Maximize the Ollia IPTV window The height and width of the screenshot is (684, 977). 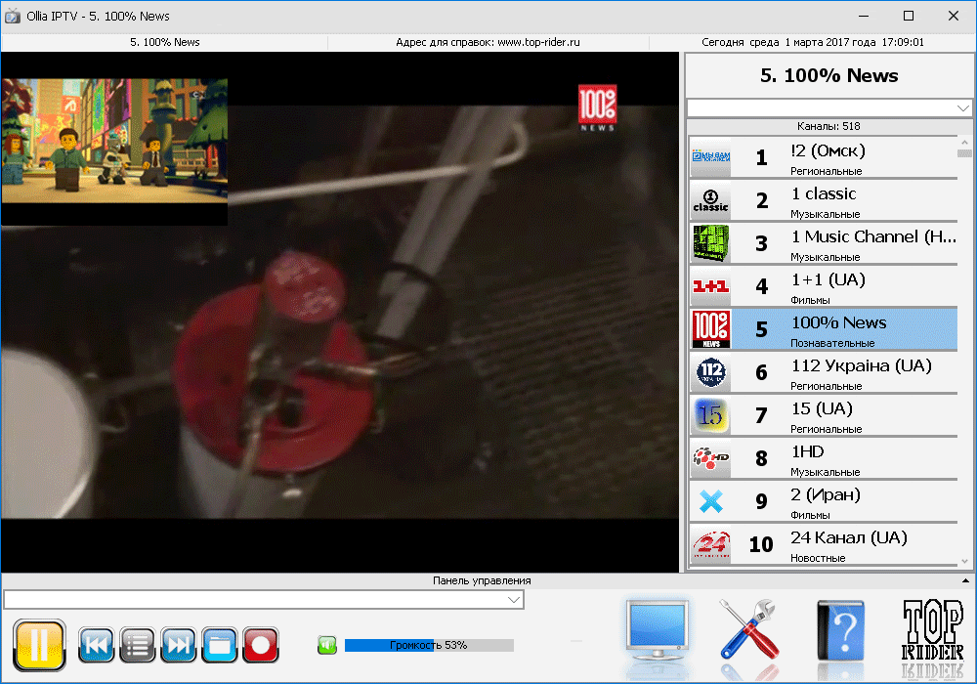(x=909, y=17)
